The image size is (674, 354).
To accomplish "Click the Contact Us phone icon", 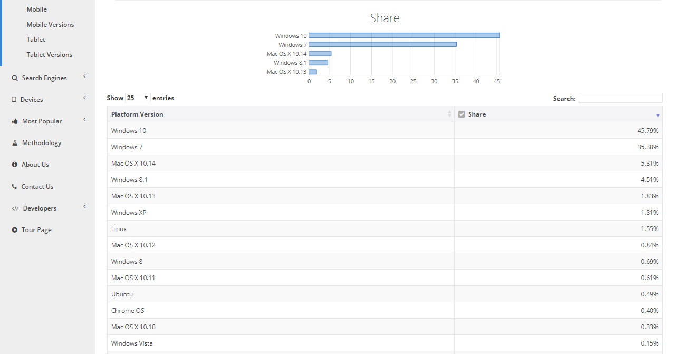I will point(15,187).
